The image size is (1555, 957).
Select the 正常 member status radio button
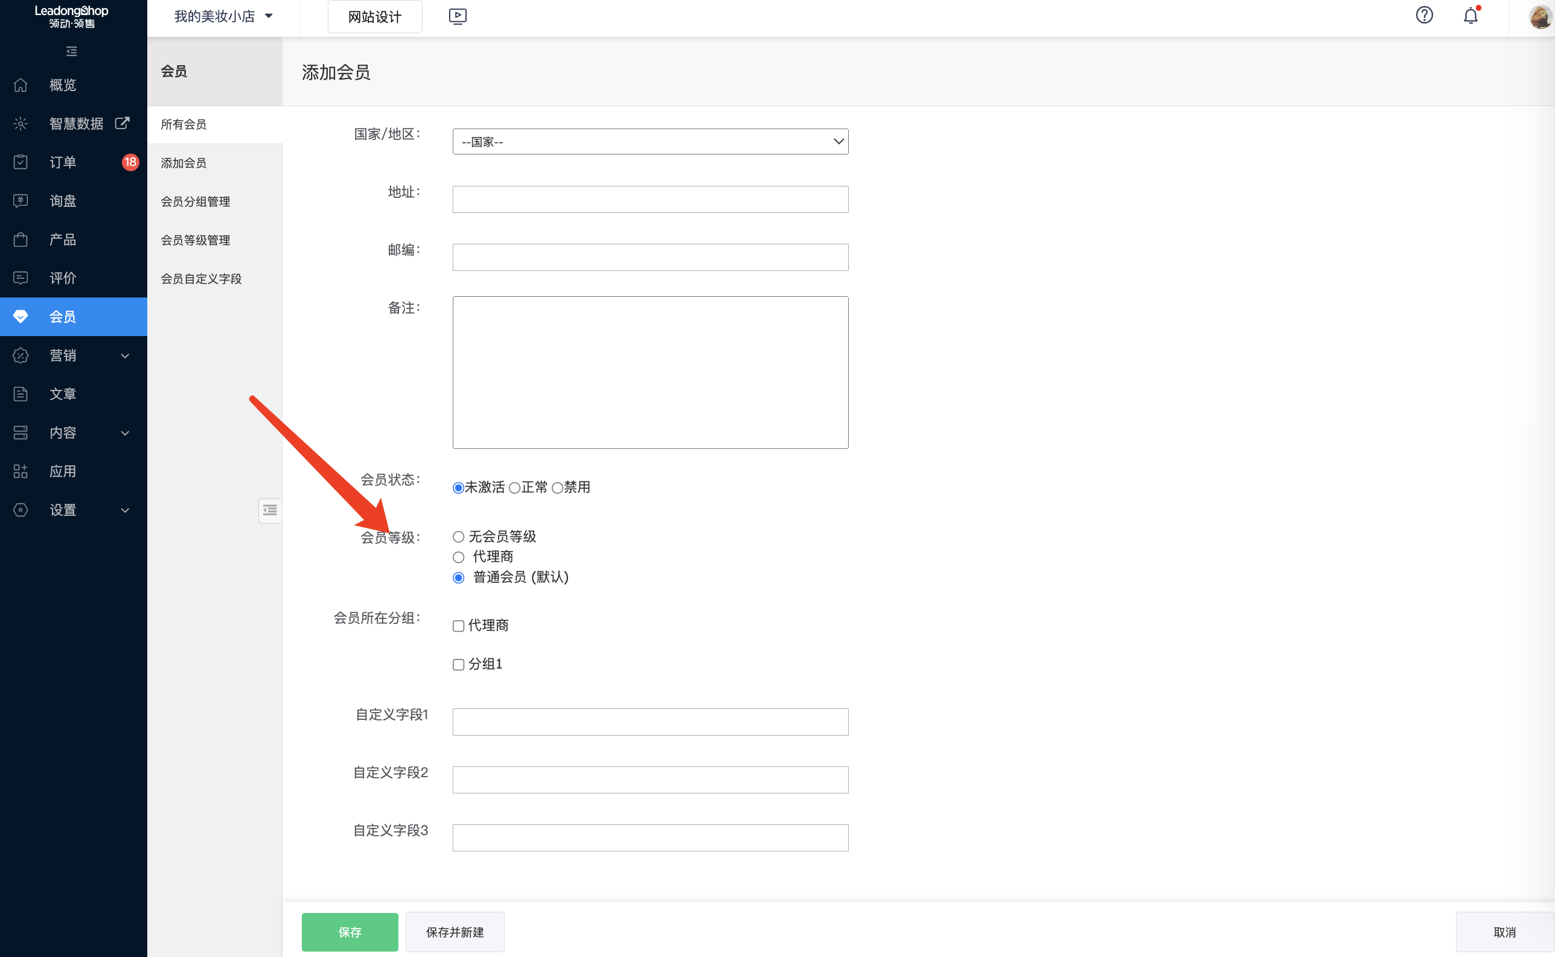click(x=514, y=488)
